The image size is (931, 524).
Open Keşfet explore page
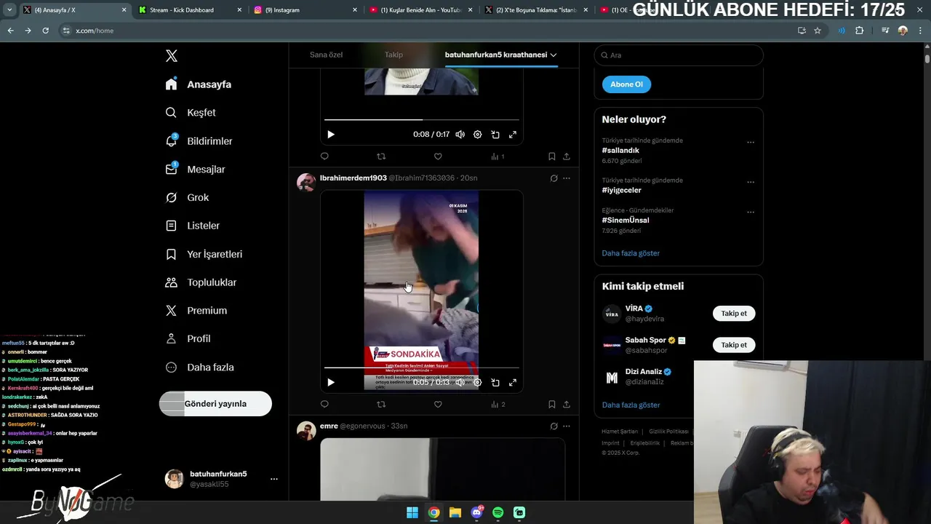[x=191, y=113]
